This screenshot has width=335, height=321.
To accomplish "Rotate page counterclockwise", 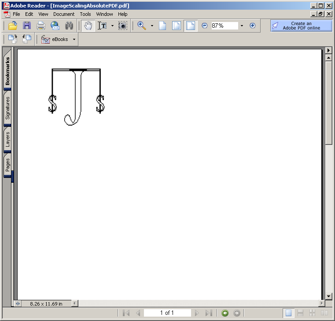I will (27, 39).
